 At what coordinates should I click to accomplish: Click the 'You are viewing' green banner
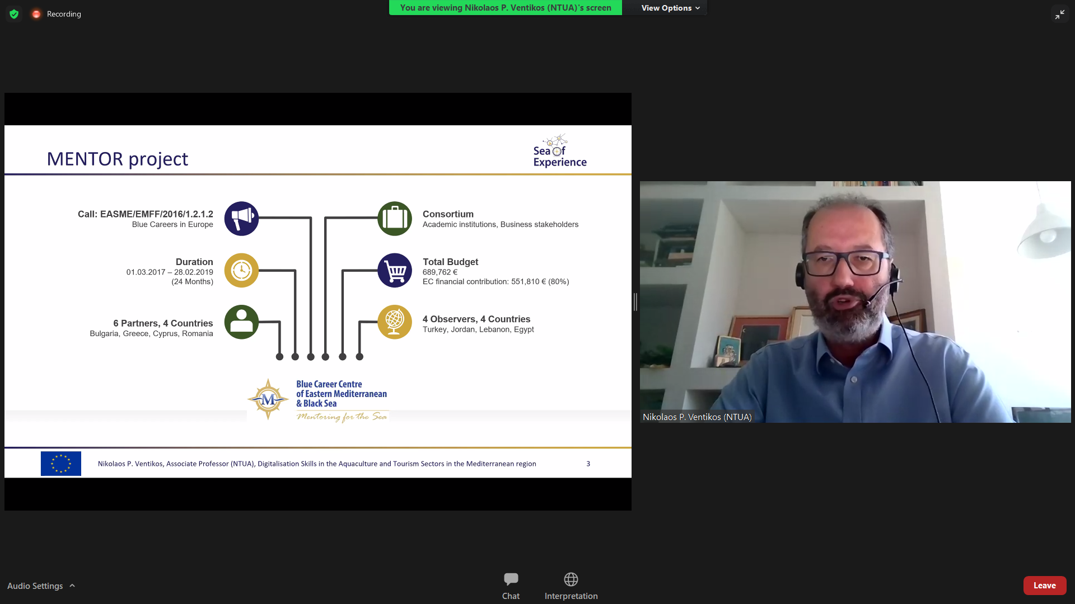point(506,8)
